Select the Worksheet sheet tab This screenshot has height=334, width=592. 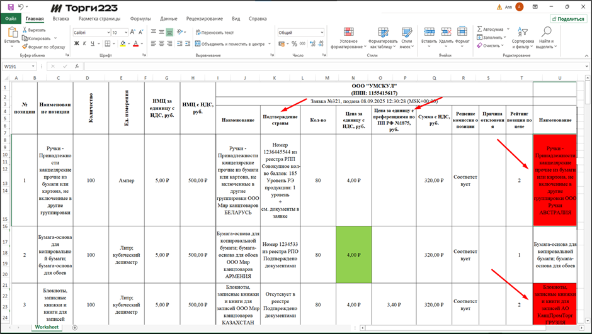[x=47, y=327]
